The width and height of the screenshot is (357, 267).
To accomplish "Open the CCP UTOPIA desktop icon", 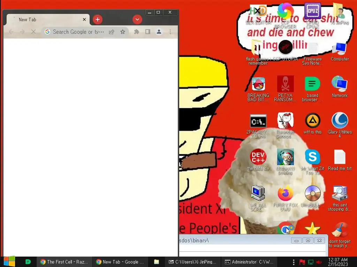I will coord(285,50).
